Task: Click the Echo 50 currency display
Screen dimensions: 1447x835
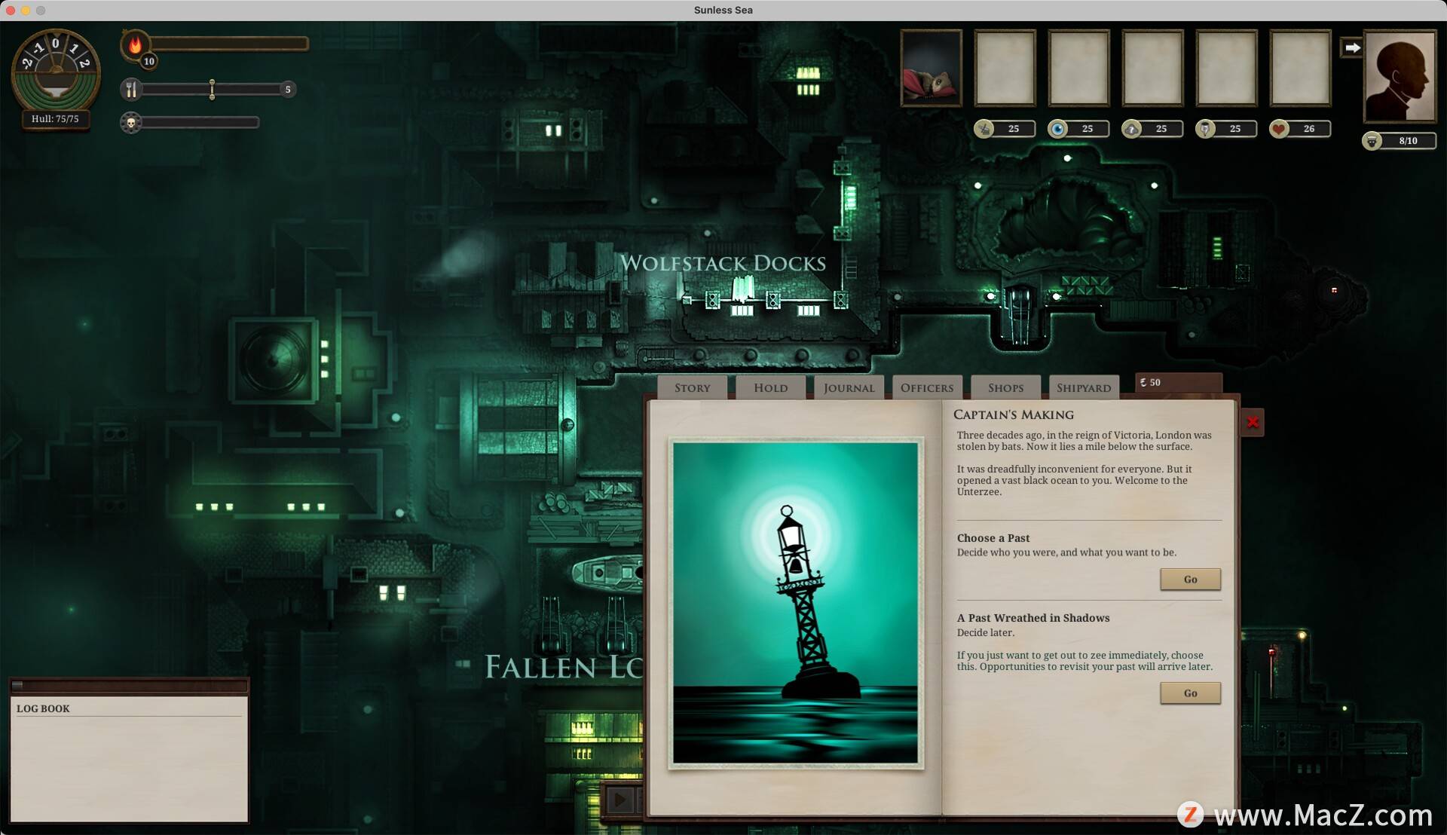Action: coord(1178,383)
